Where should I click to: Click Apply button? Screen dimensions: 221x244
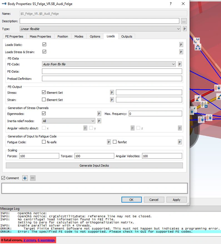click(177, 200)
